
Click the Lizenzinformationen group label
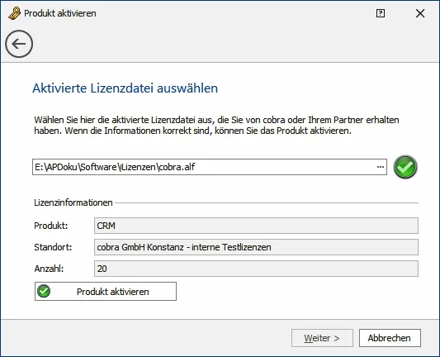pos(73,202)
